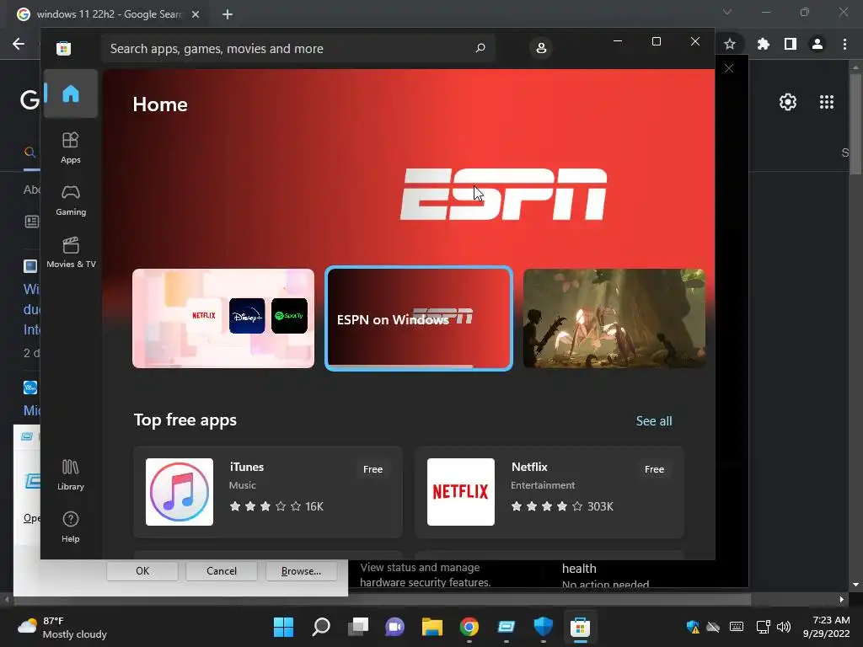Open taskbar Search
The width and height of the screenshot is (863, 647).
(321, 627)
